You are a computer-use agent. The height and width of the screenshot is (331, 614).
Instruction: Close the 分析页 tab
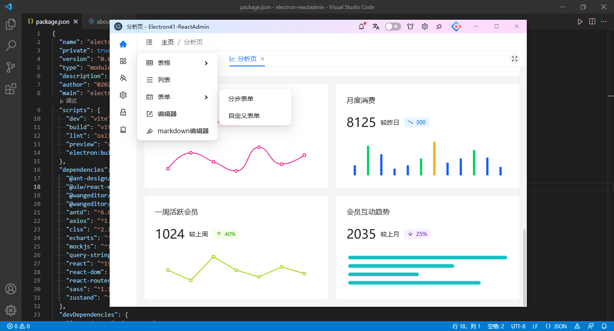coord(263,59)
